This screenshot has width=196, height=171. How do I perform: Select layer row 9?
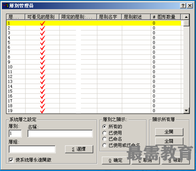94,62
